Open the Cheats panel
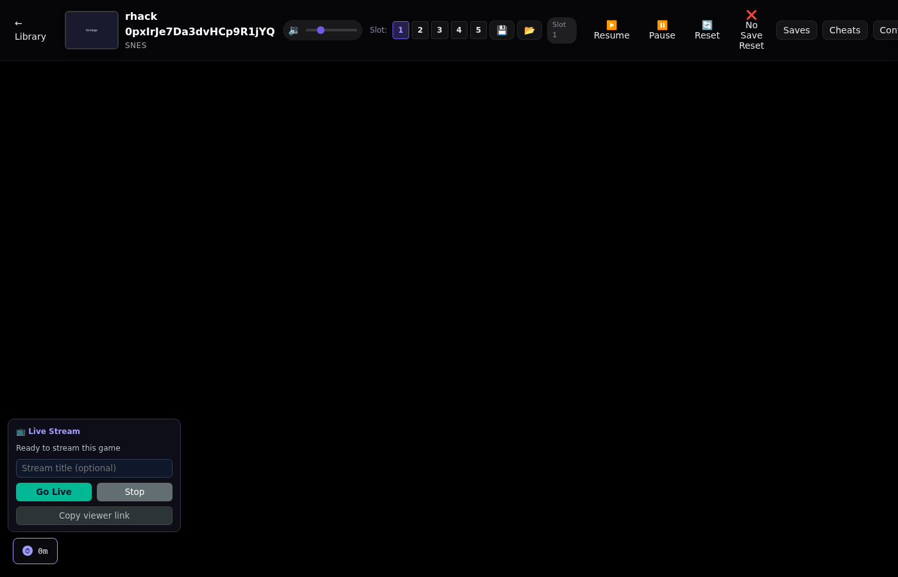The image size is (898, 577). [x=845, y=30]
